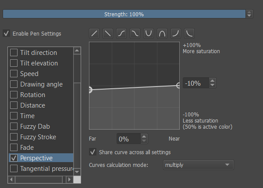
Task: Enable the Tilt direction sensor checkbox
Action: point(14,53)
